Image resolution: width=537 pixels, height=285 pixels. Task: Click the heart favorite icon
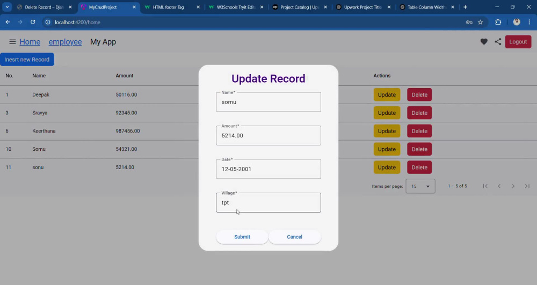(x=484, y=42)
